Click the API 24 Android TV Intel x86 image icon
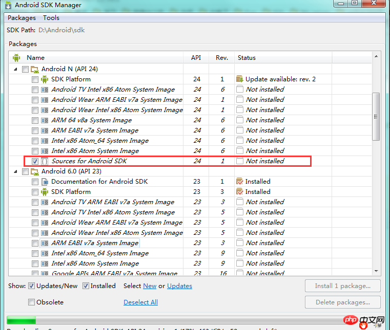 click(45, 90)
